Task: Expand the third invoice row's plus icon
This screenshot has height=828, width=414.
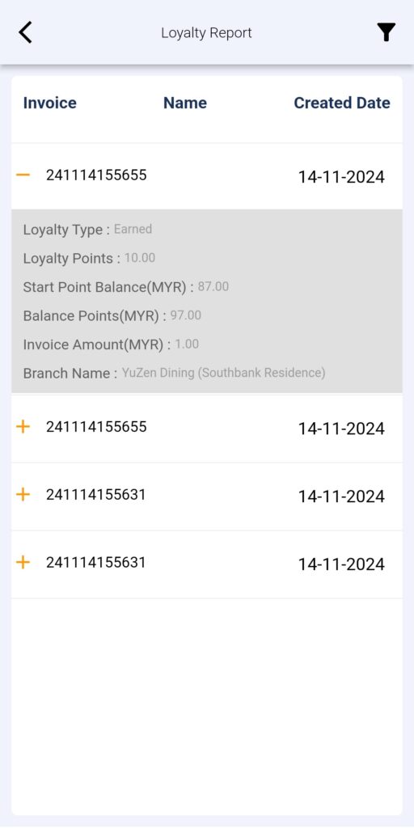Action: click(x=23, y=494)
